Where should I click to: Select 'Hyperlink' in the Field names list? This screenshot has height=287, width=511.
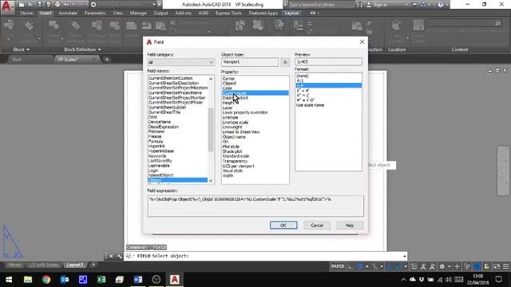pyautogui.click(x=156, y=146)
